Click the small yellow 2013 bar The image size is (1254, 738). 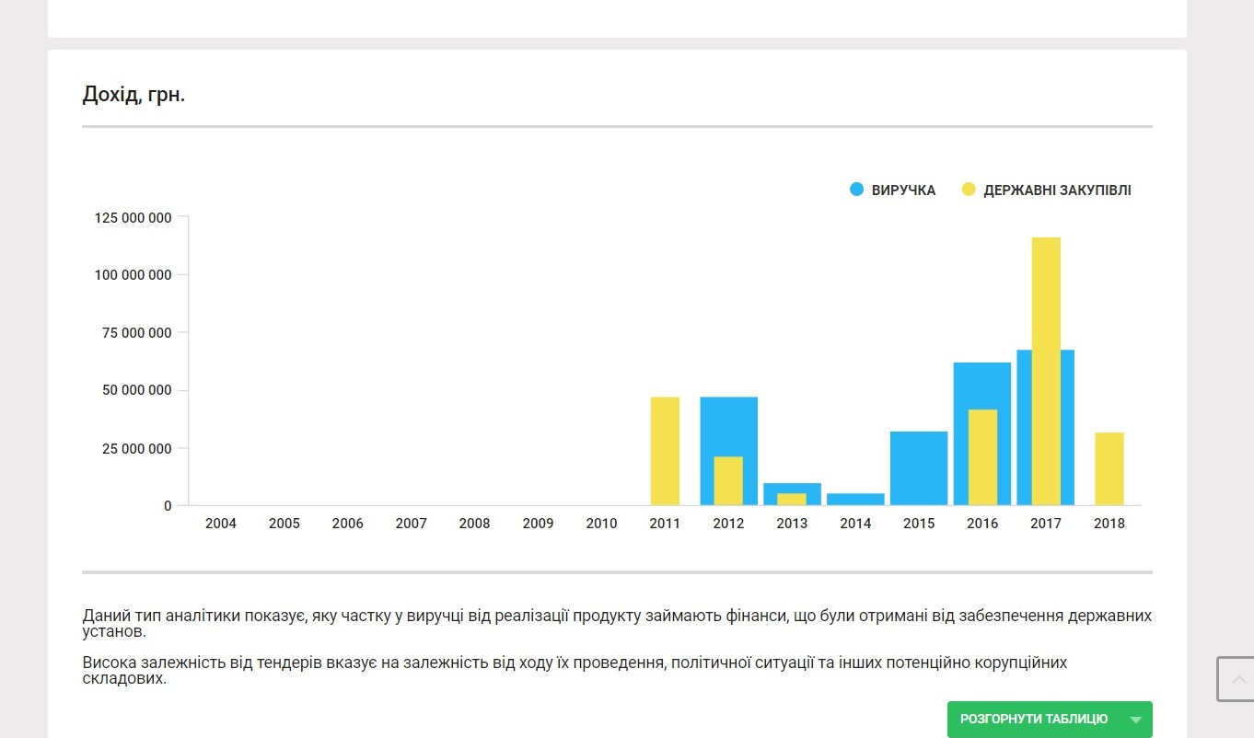pos(792,500)
